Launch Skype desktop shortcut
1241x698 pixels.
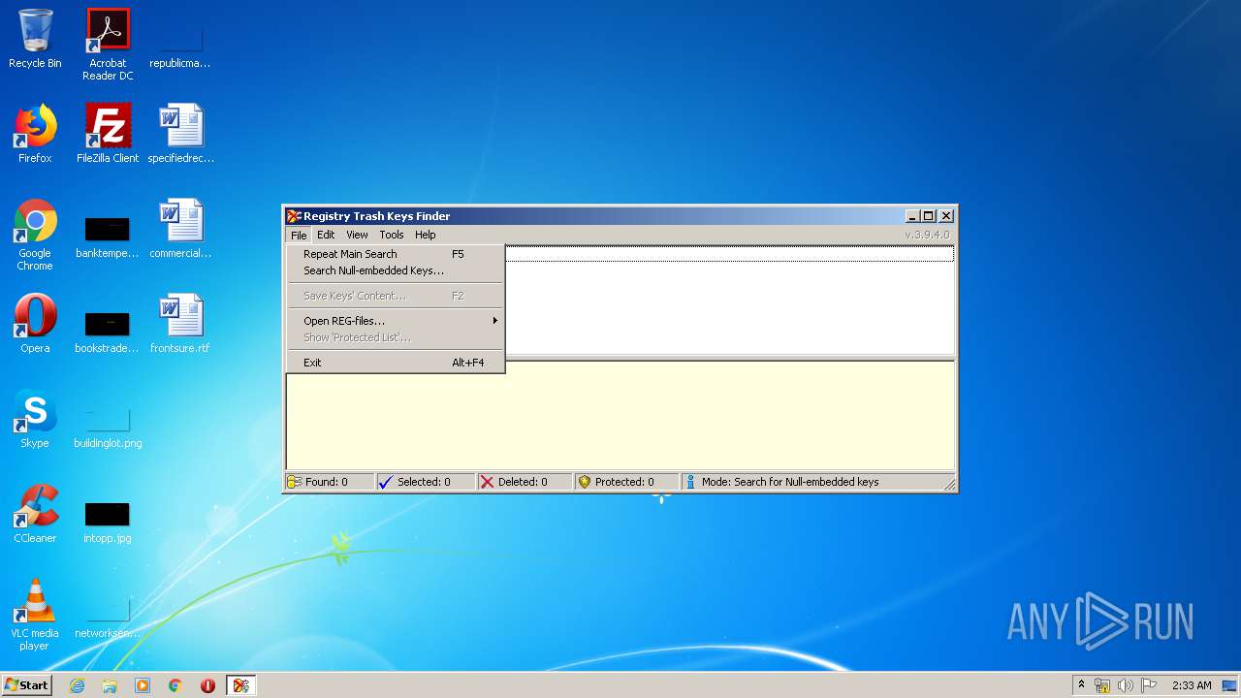35,419
